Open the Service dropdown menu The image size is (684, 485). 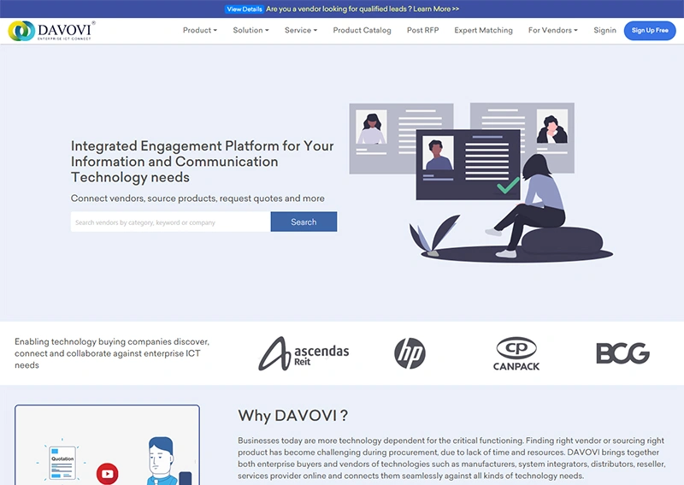point(301,31)
